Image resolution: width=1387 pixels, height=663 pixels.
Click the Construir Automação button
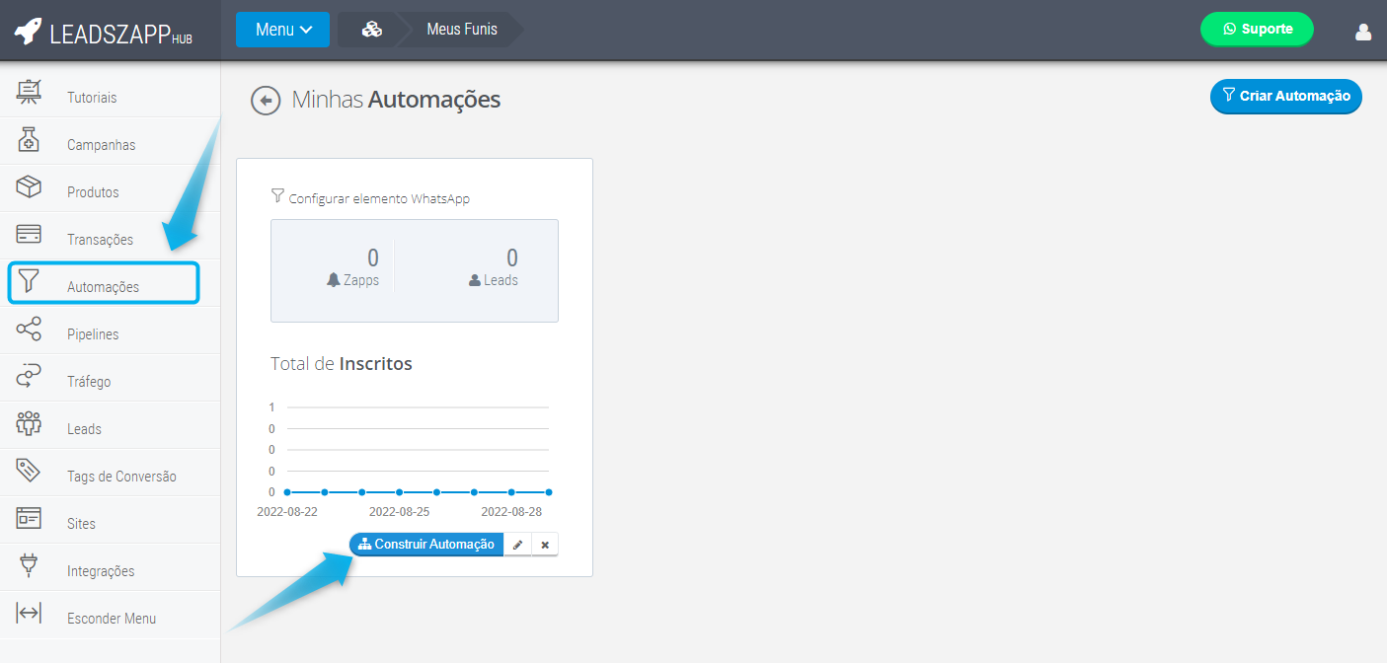[426, 545]
